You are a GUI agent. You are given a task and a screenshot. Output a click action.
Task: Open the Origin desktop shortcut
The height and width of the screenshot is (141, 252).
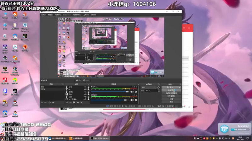click(25, 15)
